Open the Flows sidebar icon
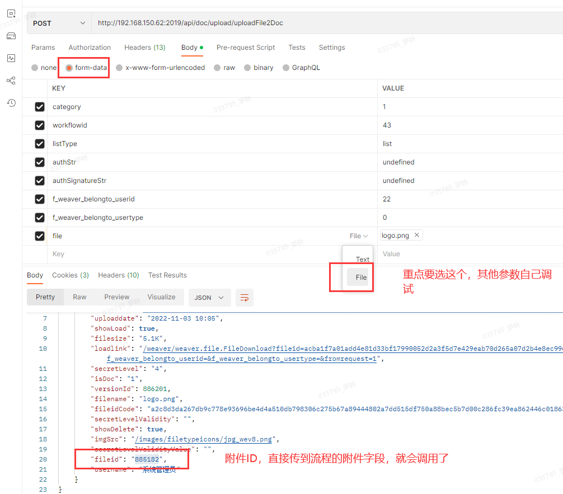Screen dimensions: 563x494 [11, 81]
